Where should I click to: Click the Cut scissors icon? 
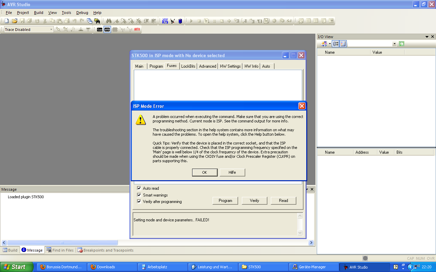[45, 21]
